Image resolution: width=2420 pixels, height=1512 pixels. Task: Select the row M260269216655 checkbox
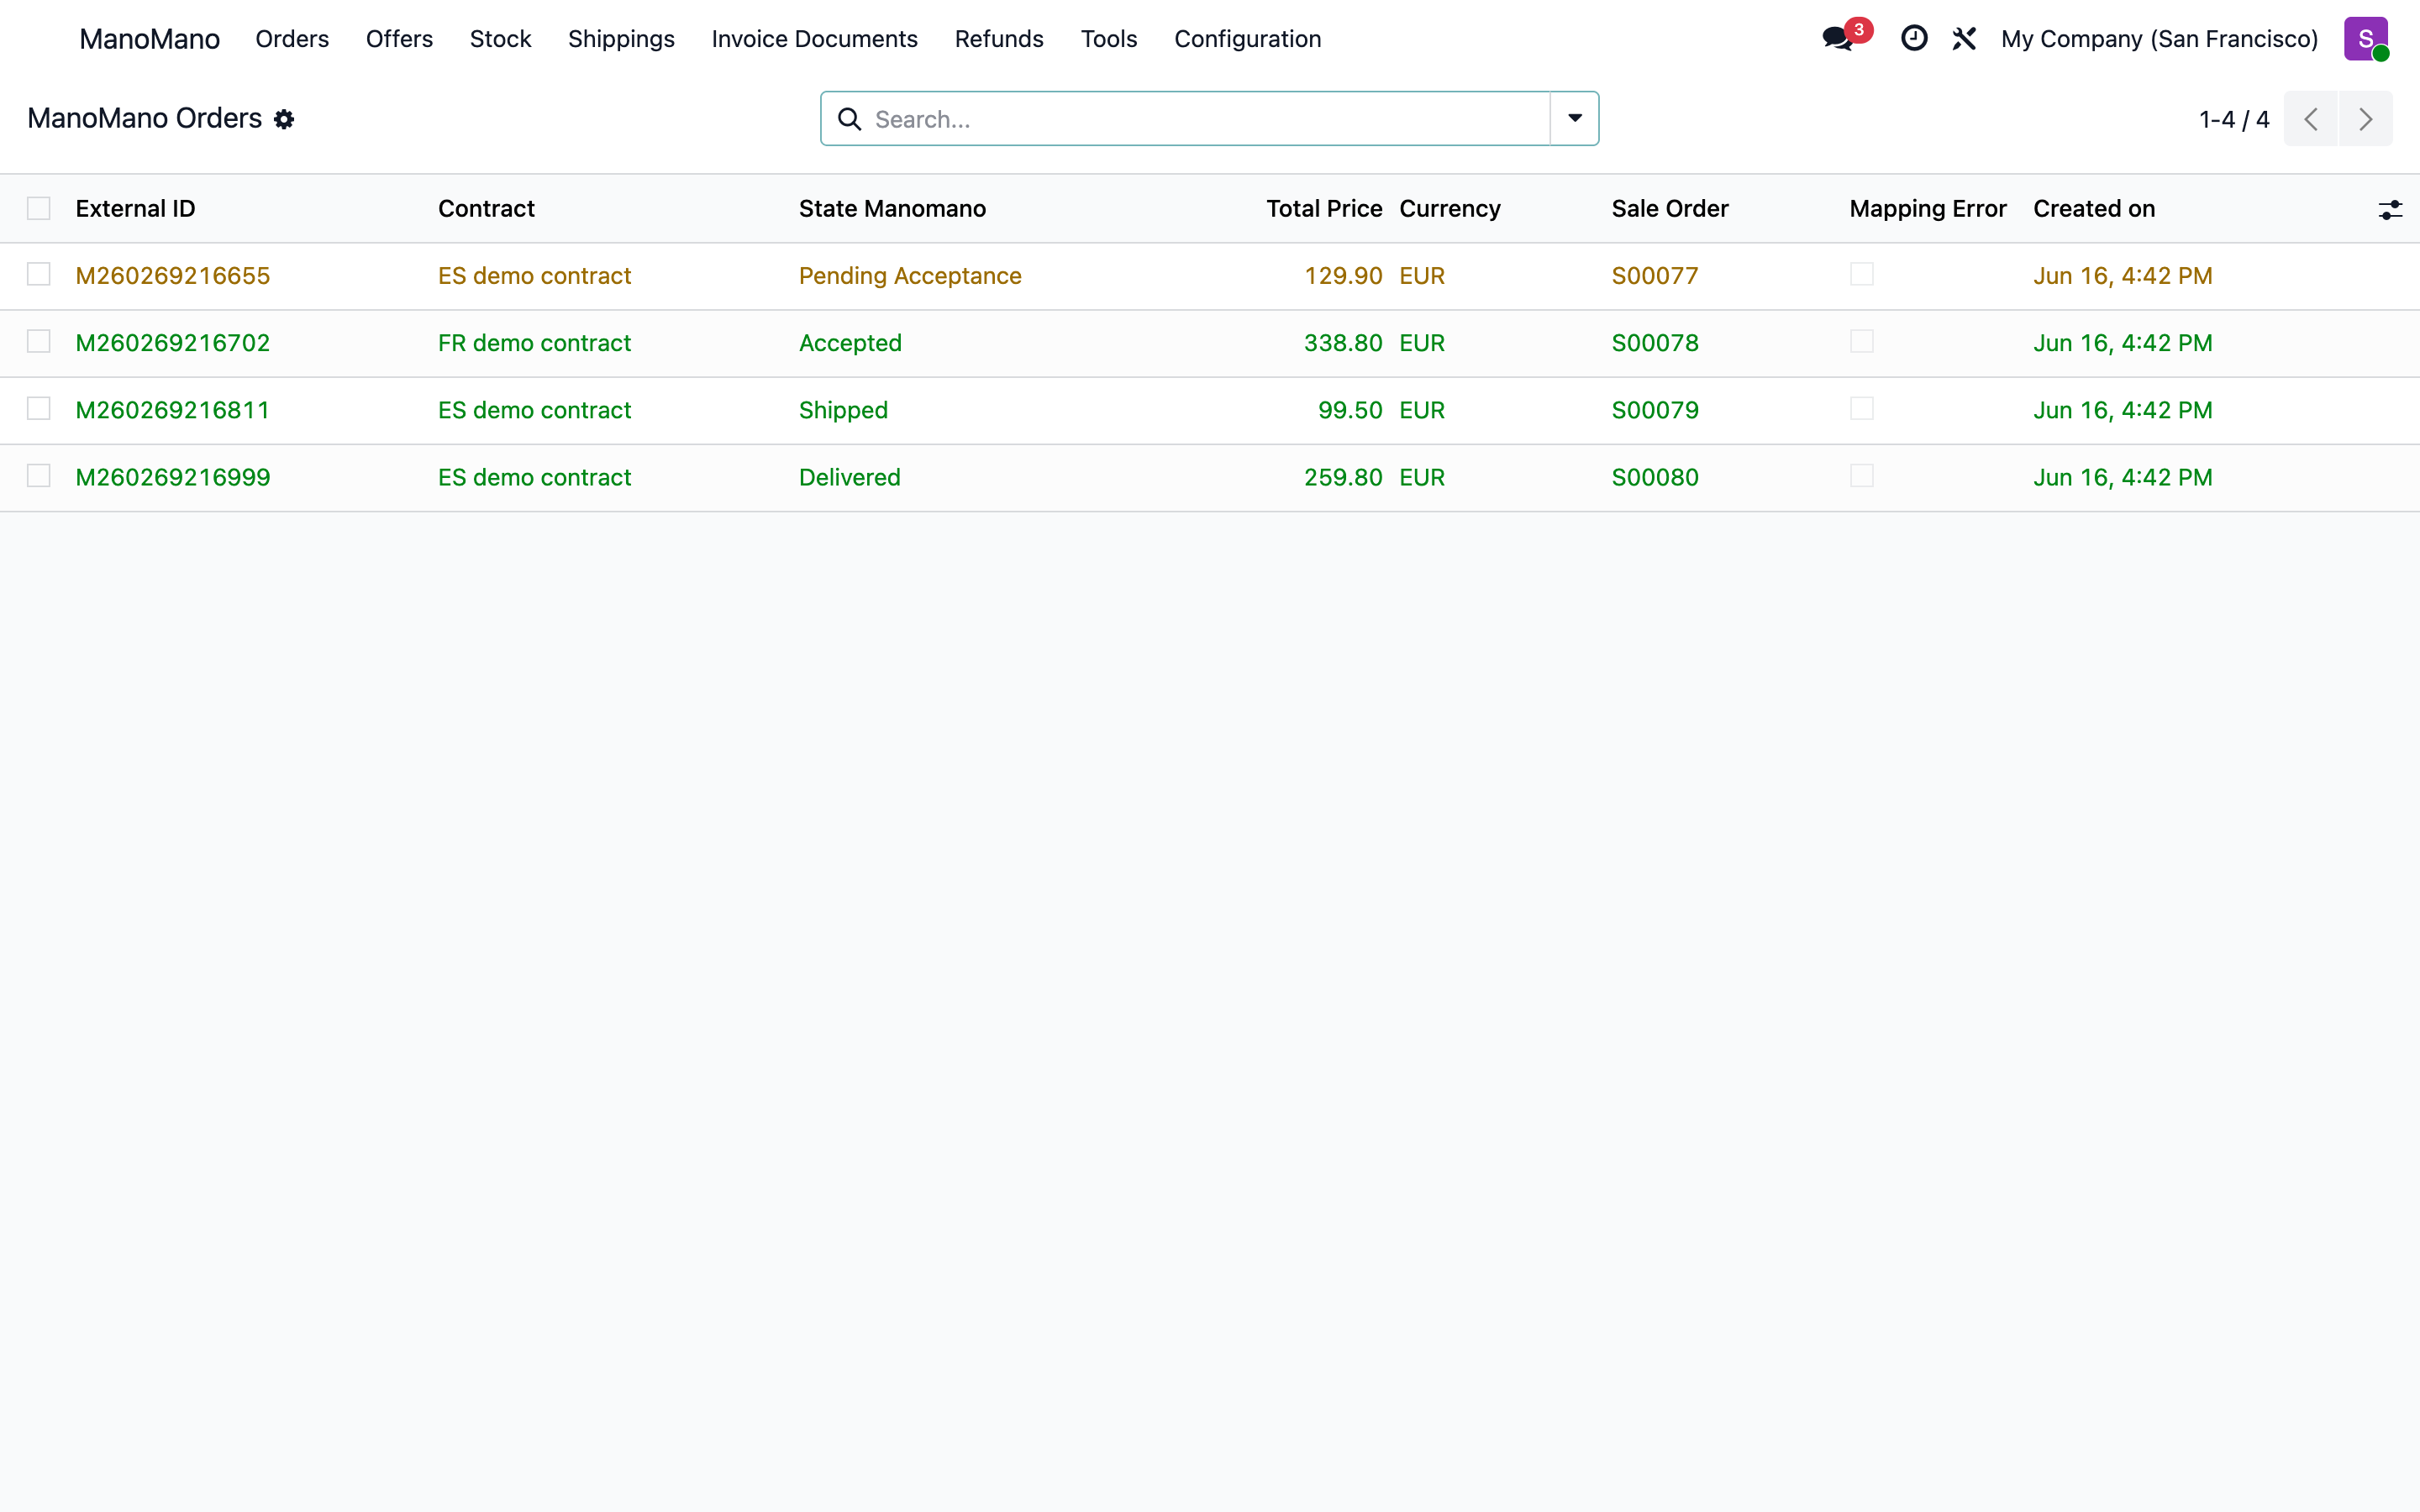39,274
